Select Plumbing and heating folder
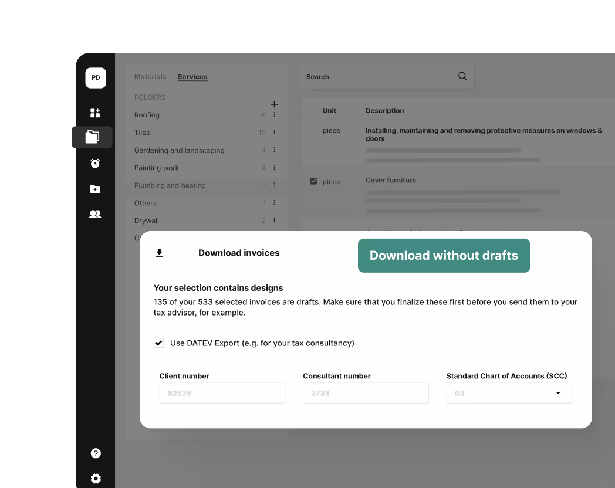615x488 pixels. point(170,185)
